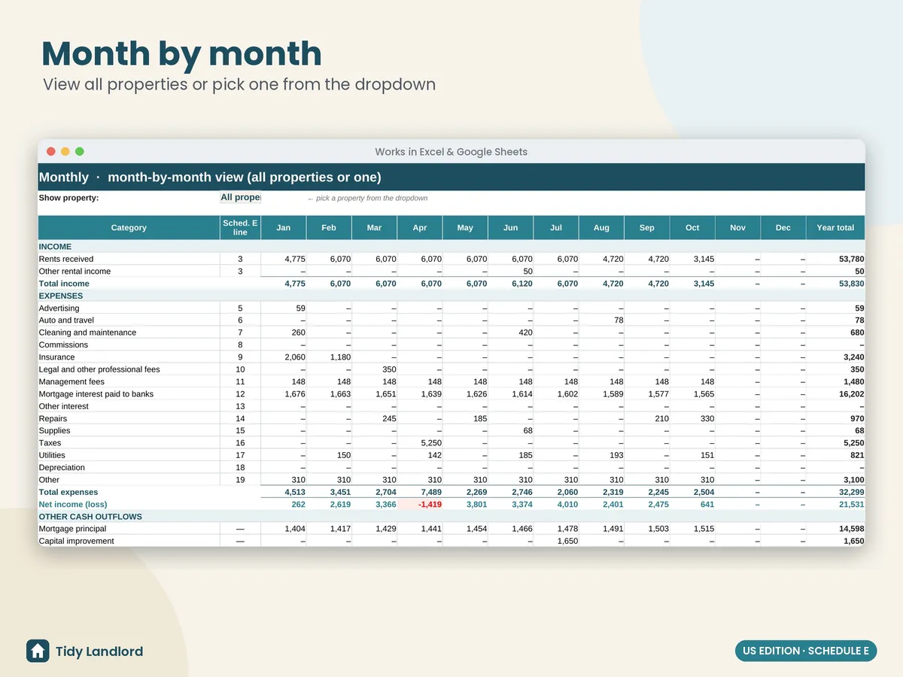Click the Depreciation row label
Image resolution: width=903 pixels, height=677 pixels.
(x=61, y=467)
